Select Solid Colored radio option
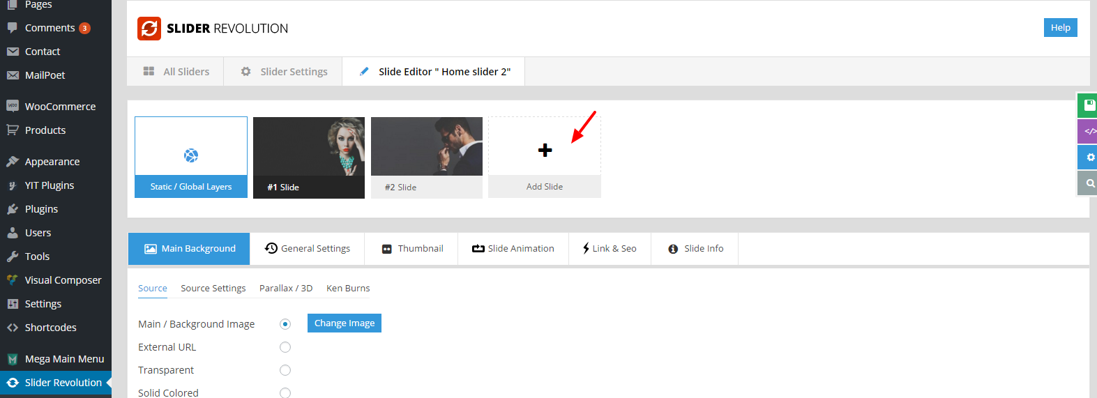The image size is (1097, 398). (285, 393)
